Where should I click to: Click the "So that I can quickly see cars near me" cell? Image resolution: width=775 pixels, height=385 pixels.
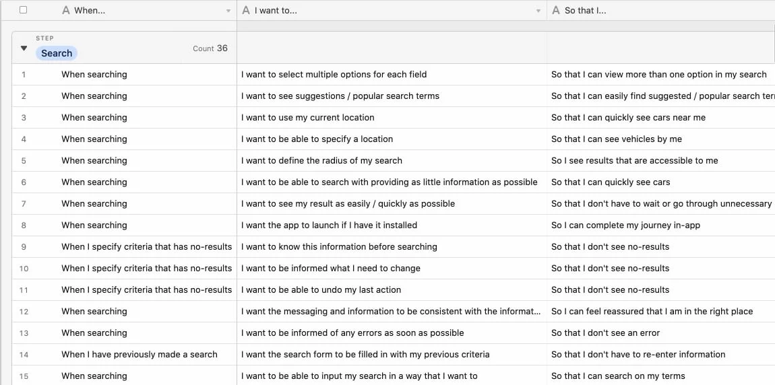pyautogui.click(x=628, y=118)
